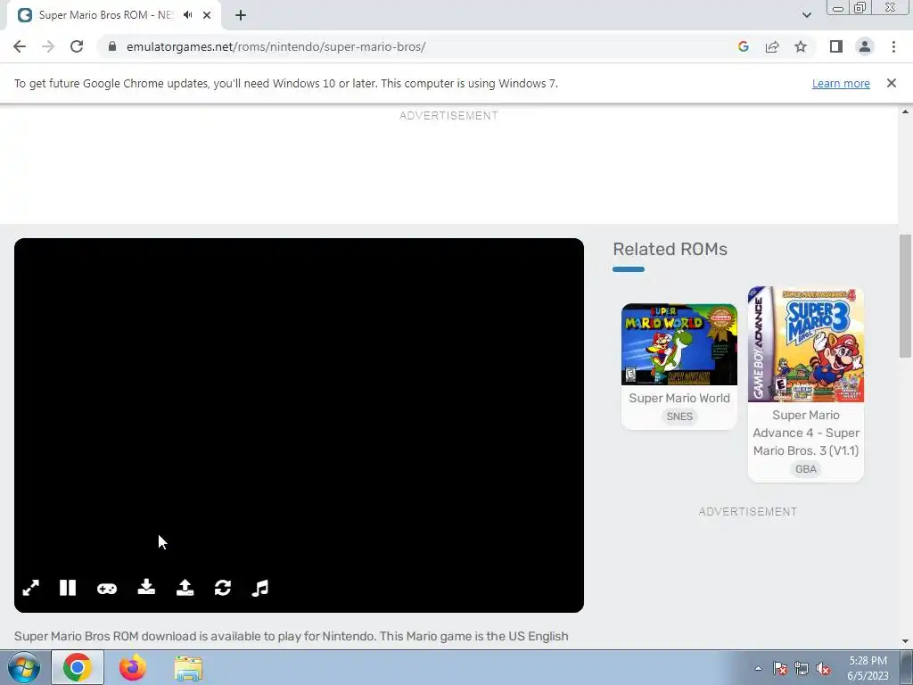The height and width of the screenshot is (685, 913).
Task: Open Super Mario World cover thumbnail
Action: pos(679,344)
